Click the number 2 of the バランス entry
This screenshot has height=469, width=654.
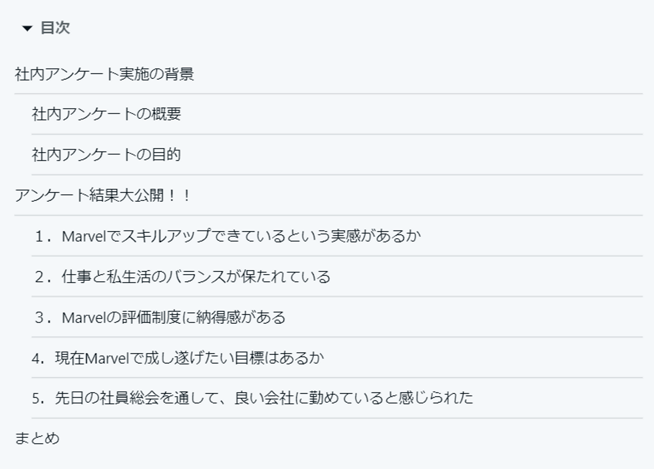point(40,277)
